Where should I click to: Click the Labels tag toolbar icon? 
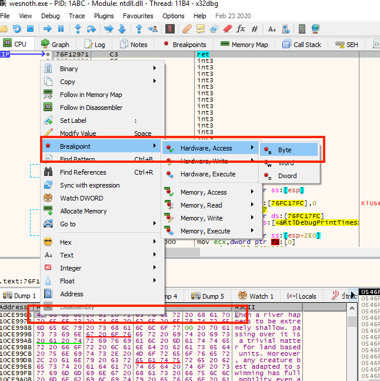coord(214,29)
